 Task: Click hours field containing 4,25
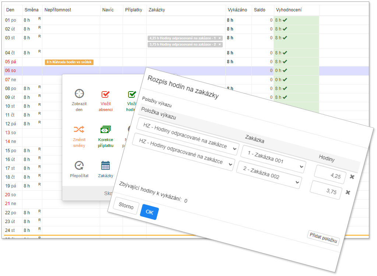[331, 174]
